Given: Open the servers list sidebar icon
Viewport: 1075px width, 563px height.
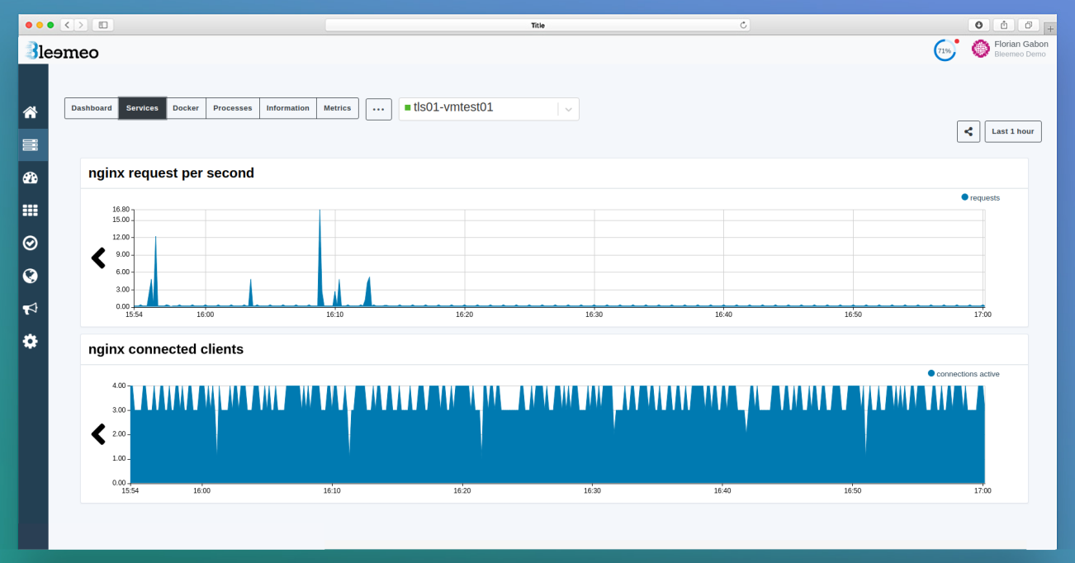Looking at the screenshot, I should pos(31,144).
